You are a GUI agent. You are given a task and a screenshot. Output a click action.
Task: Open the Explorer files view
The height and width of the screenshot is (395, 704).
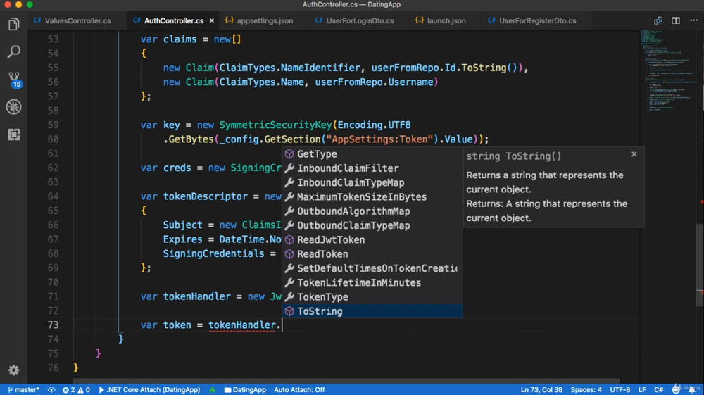(x=14, y=24)
